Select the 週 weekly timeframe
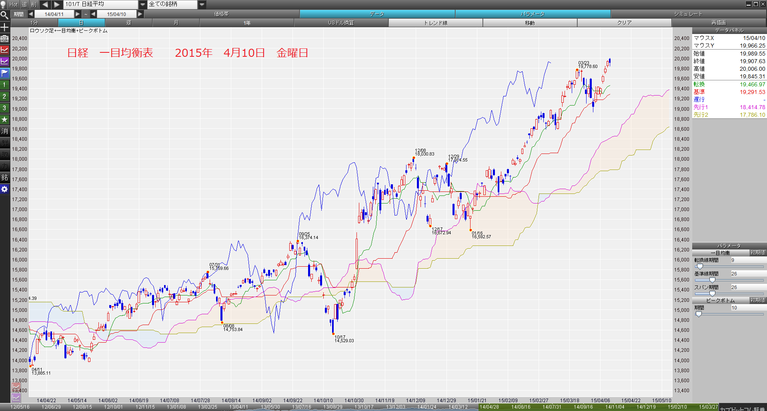The image size is (767, 411). point(128,23)
